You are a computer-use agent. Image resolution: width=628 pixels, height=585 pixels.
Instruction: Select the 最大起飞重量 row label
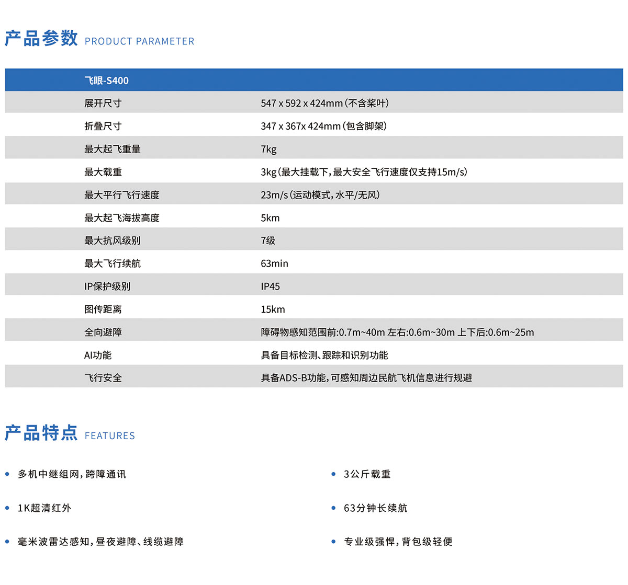113,149
